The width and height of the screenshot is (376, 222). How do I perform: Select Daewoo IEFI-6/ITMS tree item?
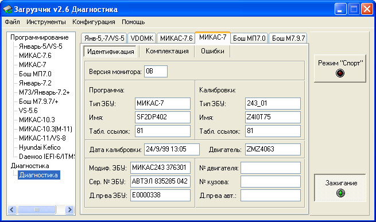[x=46, y=157]
